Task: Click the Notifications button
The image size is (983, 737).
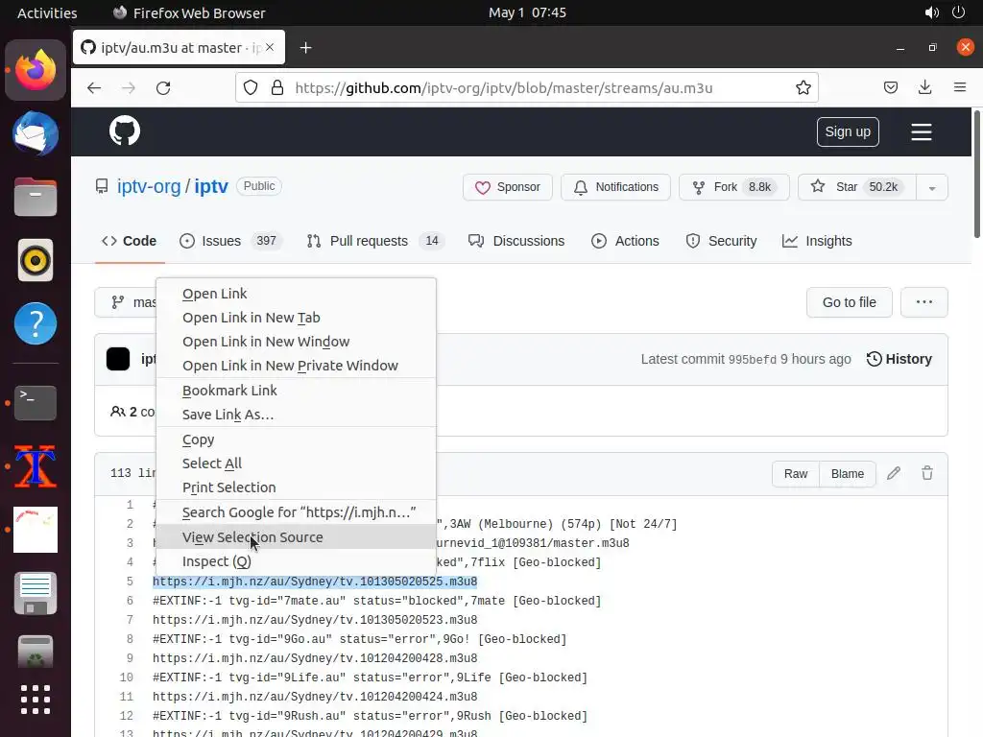Action: coord(615,187)
